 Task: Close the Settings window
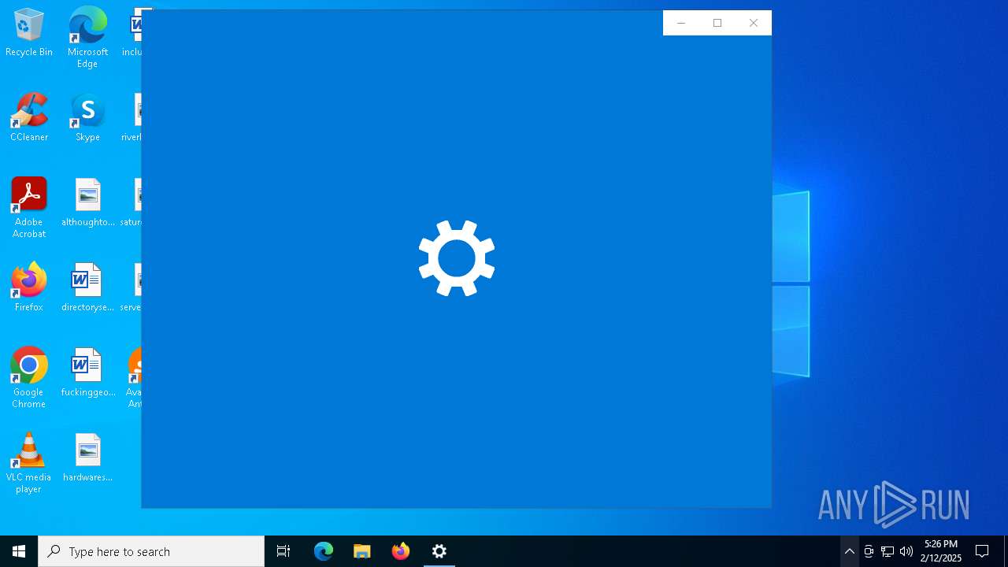(754, 23)
